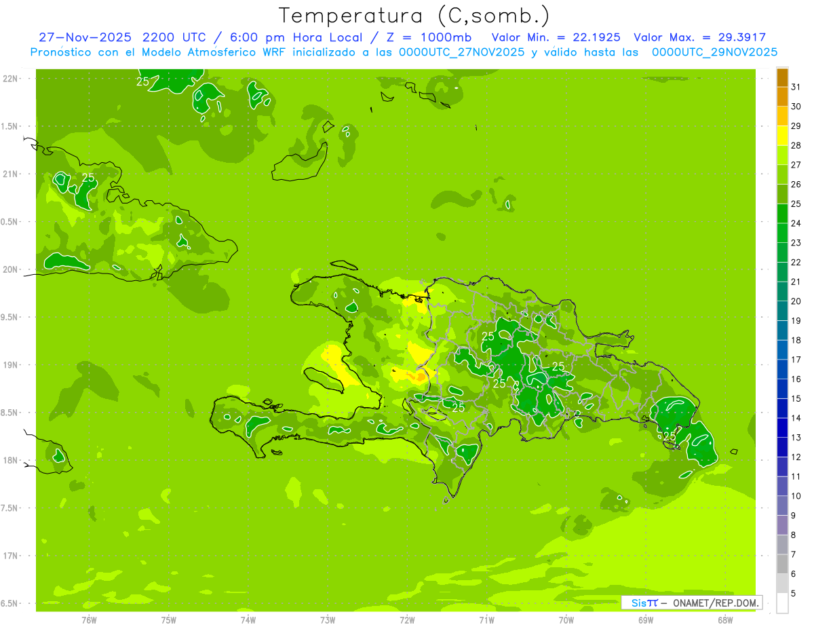Click the legend value 5
Screen dimensions: 814x629
click(x=793, y=593)
